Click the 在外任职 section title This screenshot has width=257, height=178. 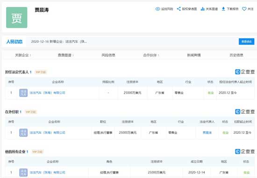coord(12,112)
